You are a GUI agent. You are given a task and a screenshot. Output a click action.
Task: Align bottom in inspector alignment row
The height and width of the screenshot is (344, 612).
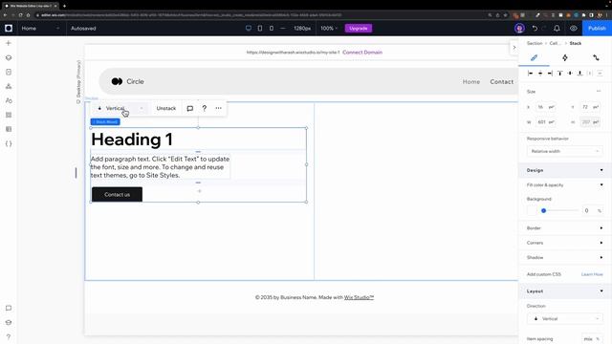(x=580, y=74)
